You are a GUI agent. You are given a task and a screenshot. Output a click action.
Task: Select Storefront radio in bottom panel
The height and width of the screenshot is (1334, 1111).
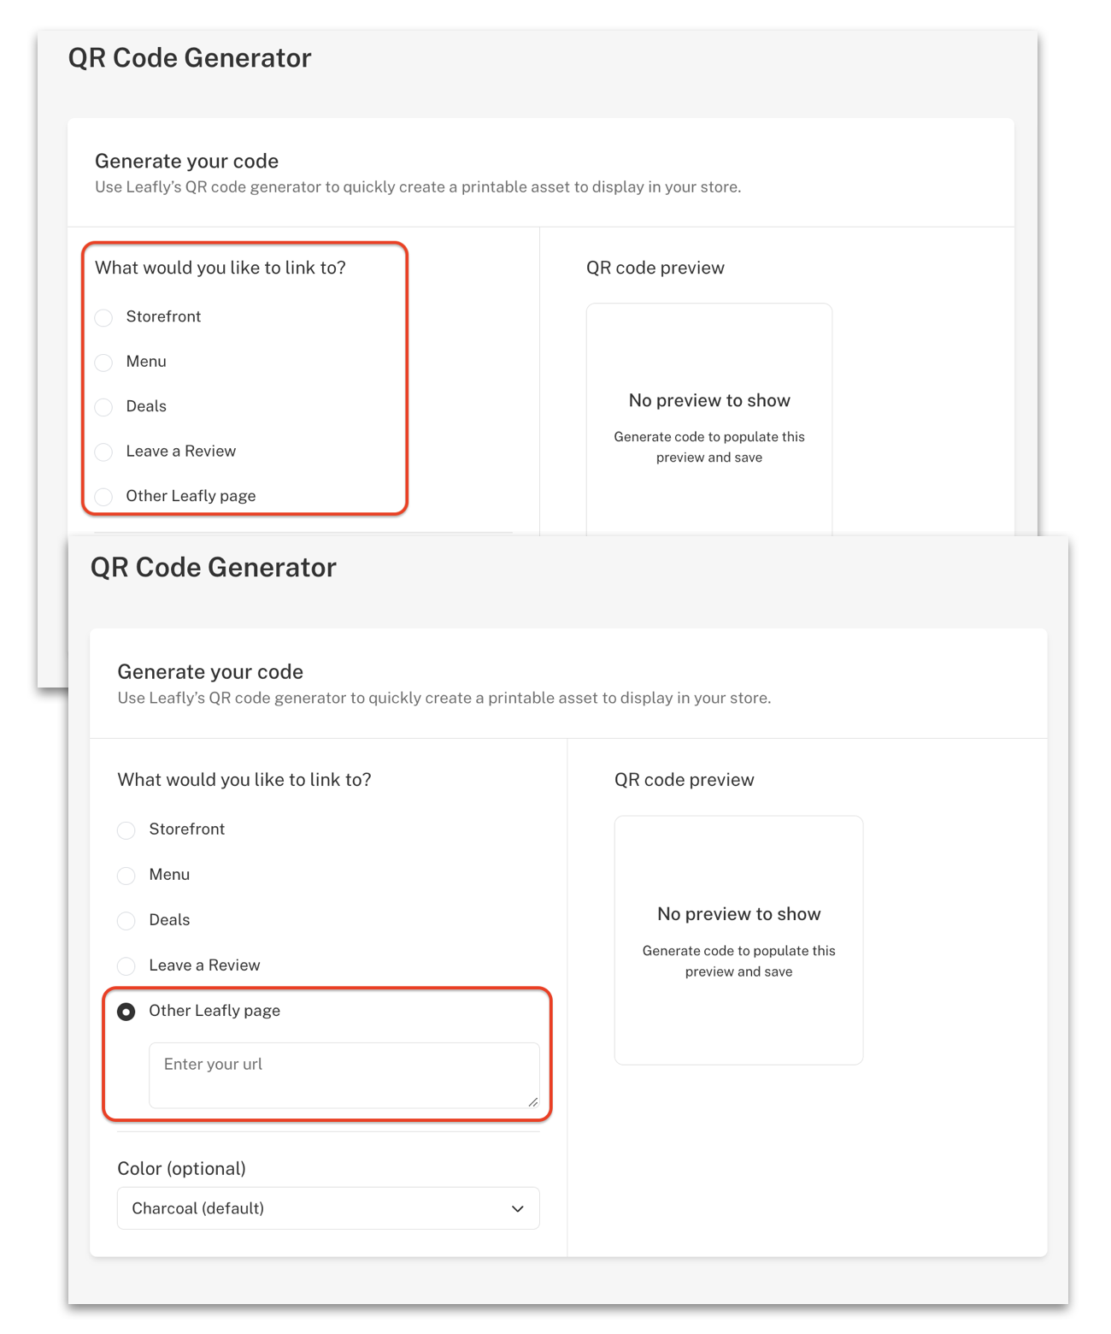tap(126, 830)
